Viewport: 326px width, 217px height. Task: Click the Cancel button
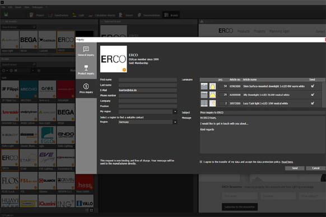315,168
